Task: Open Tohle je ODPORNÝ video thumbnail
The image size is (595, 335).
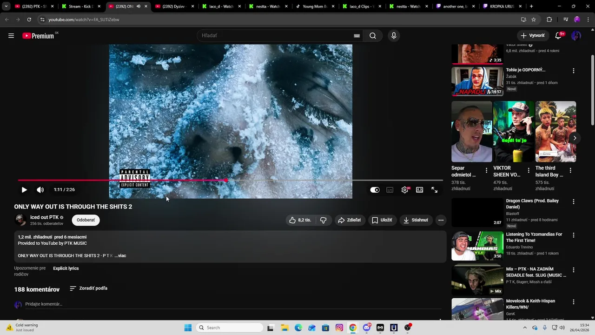Action: (x=477, y=81)
